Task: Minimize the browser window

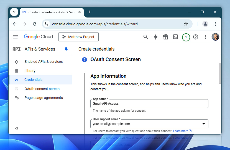Action: pyautogui.click(x=190, y=12)
